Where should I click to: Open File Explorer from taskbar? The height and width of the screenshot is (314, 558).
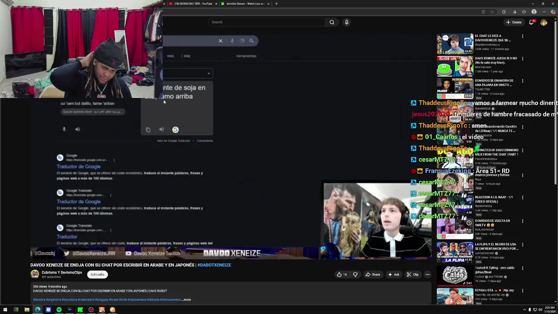(x=27, y=310)
